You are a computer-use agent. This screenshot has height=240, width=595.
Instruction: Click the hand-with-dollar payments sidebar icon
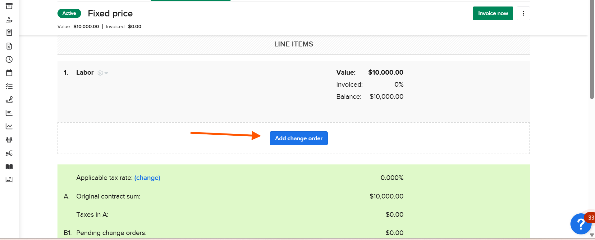click(9, 20)
